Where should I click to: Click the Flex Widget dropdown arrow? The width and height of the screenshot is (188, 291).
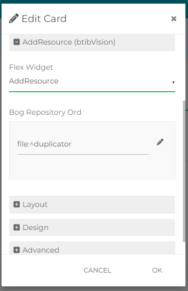click(x=173, y=82)
